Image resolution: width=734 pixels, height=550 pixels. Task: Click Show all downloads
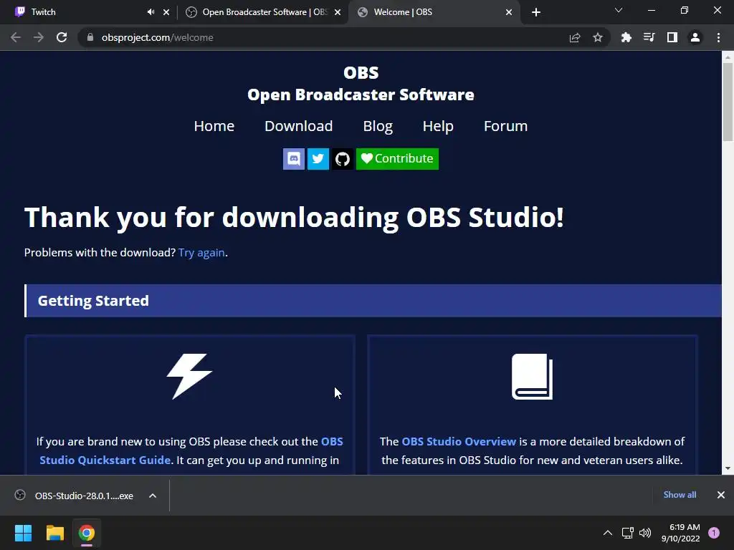pos(680,495)
